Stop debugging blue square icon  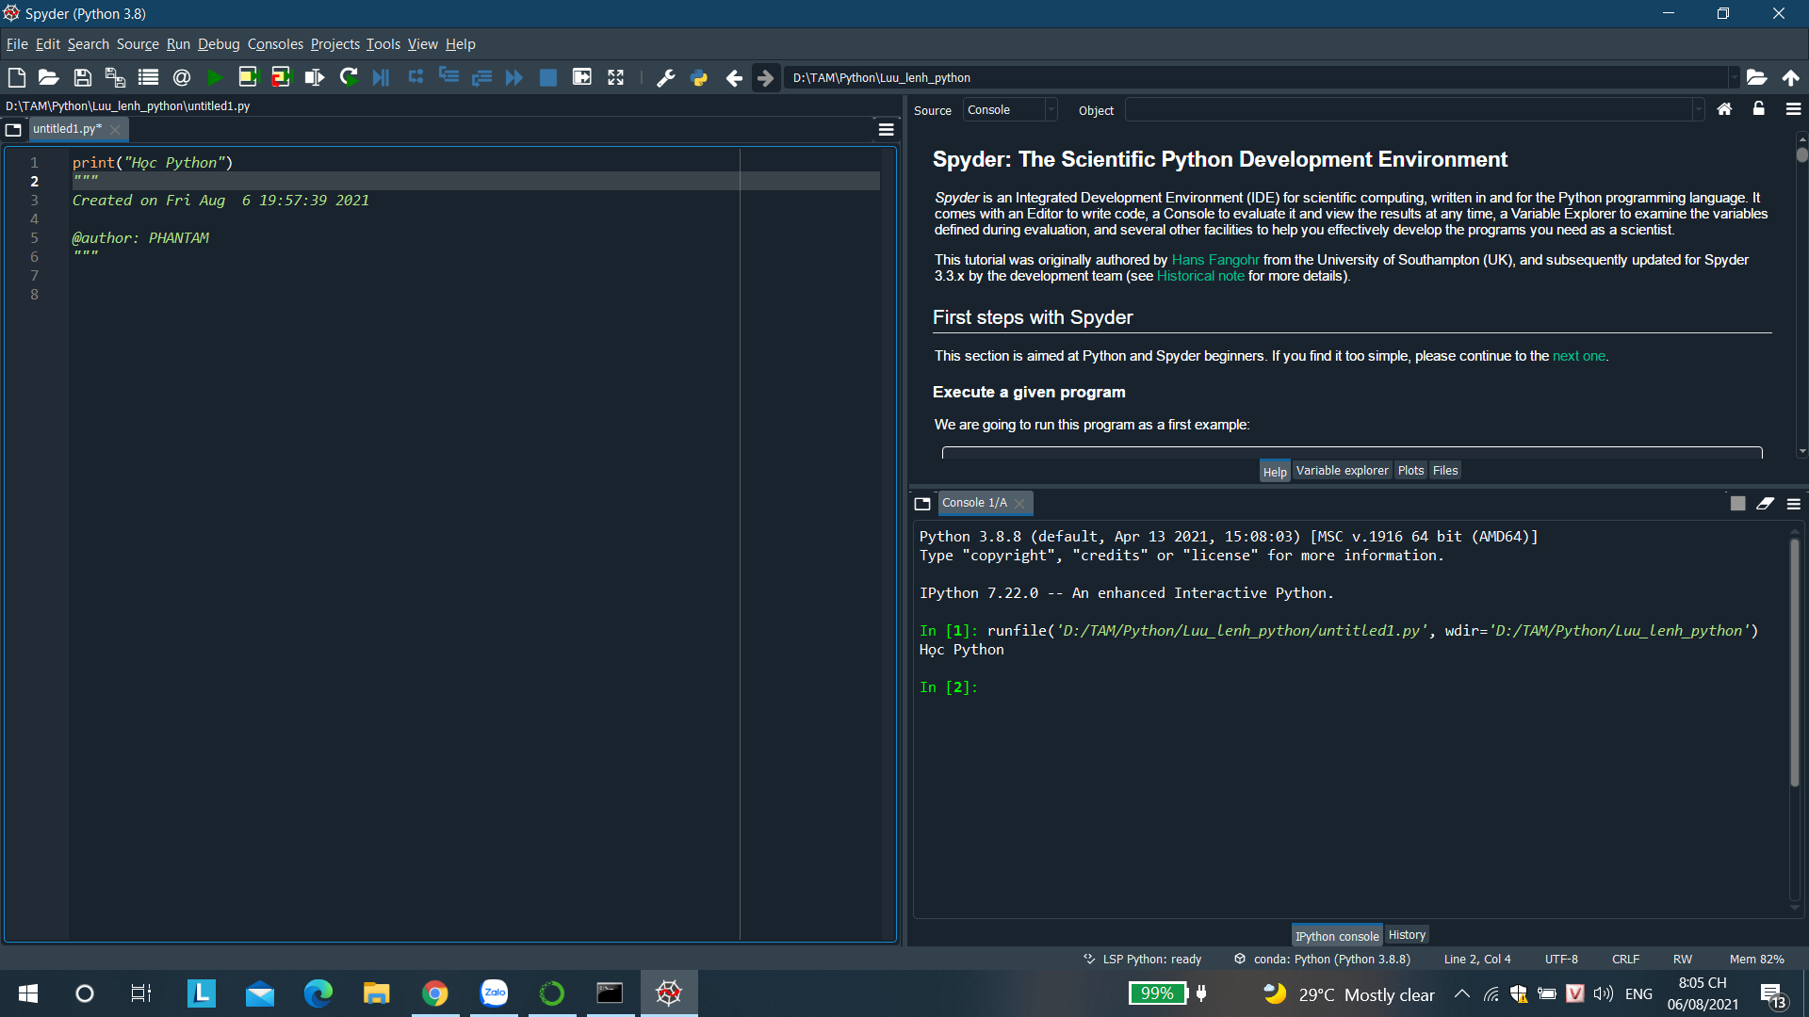coord(547,77)
